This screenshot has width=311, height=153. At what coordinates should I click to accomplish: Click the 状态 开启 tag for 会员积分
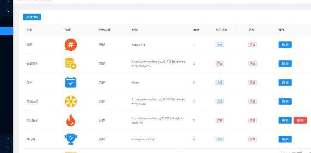(x=252, y=64)
